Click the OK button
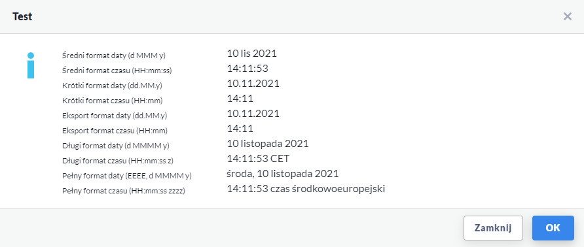The height and width of the screenshot is (247, 584). (553, 228)
